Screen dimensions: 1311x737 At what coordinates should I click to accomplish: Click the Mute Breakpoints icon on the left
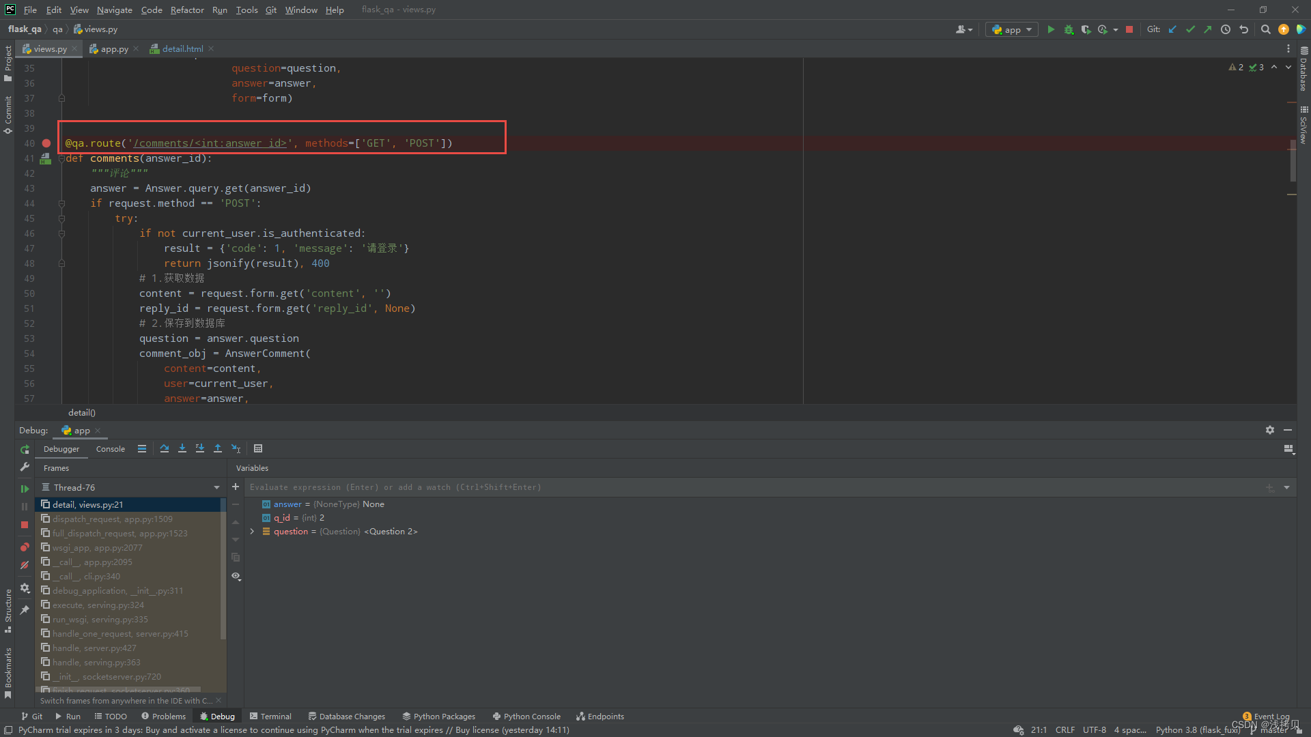[x=25, y=565]
